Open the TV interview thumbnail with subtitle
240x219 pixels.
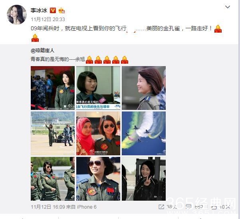click(x=98, y=88)
